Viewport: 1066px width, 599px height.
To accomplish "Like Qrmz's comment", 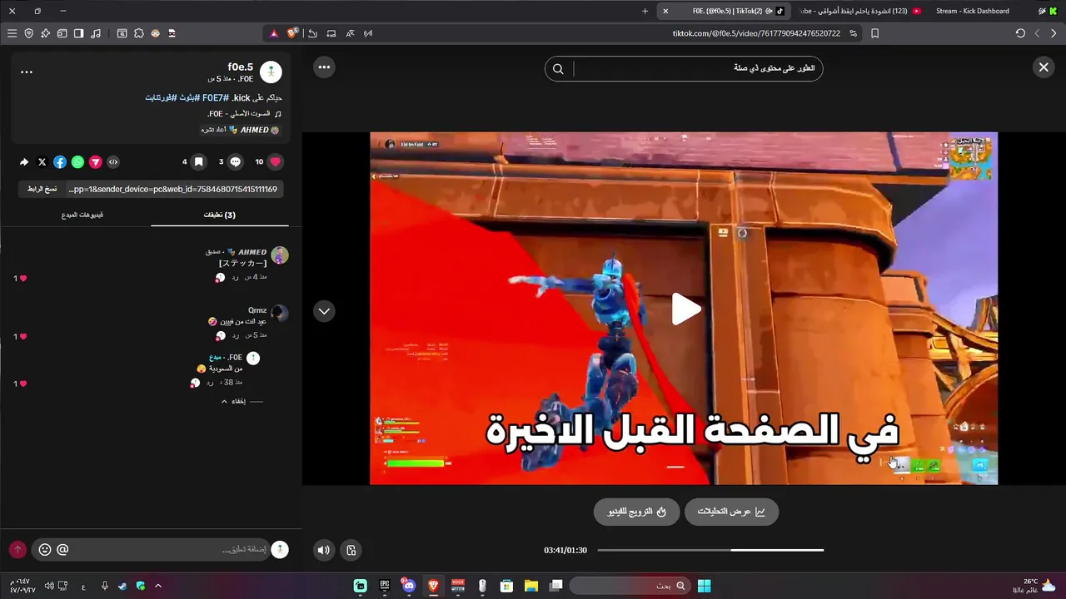I will pos(22,336).
